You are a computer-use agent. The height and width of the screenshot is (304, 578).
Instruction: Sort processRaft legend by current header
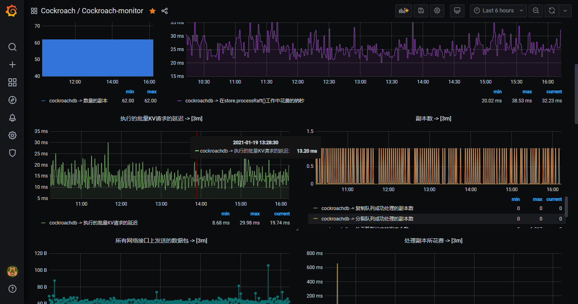(x=554, y=92)
